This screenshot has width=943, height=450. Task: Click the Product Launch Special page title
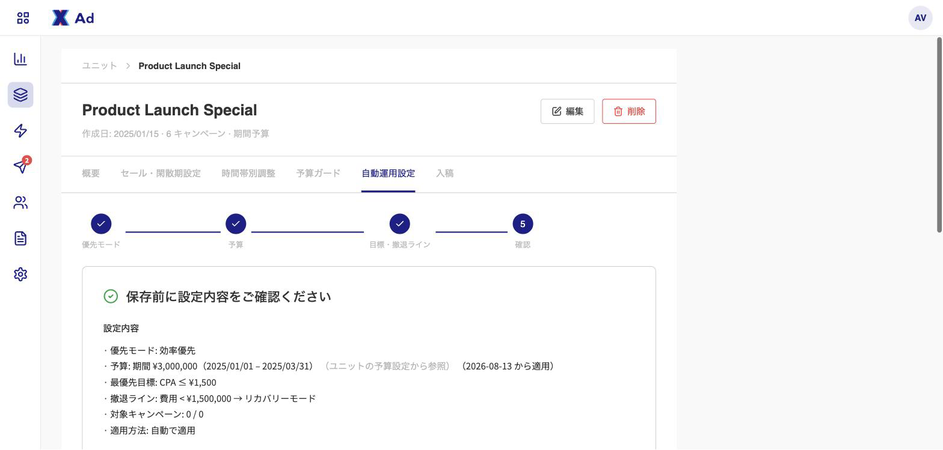coord(170,111)
